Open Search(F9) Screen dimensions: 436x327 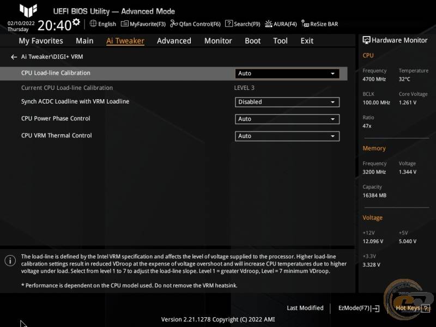coord(243,24)
